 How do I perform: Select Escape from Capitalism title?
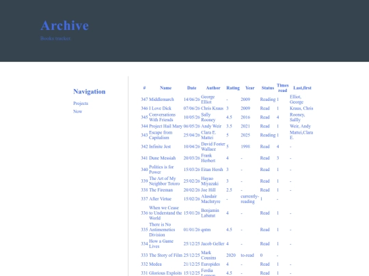161,135
